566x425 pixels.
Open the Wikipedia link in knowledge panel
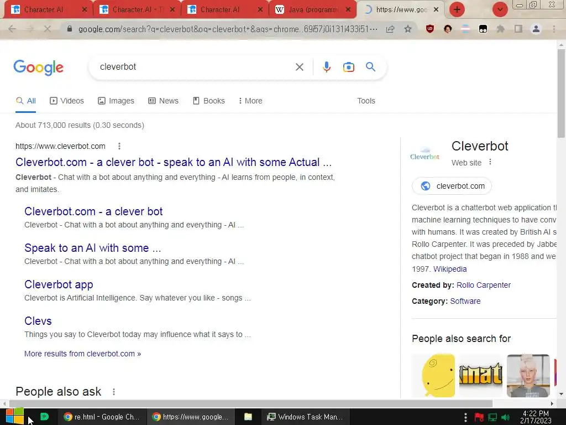pos(450,269)
